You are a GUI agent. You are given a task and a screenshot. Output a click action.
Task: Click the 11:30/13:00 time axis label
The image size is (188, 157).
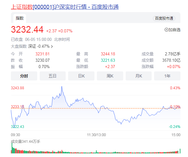click(x=96, y=135)
